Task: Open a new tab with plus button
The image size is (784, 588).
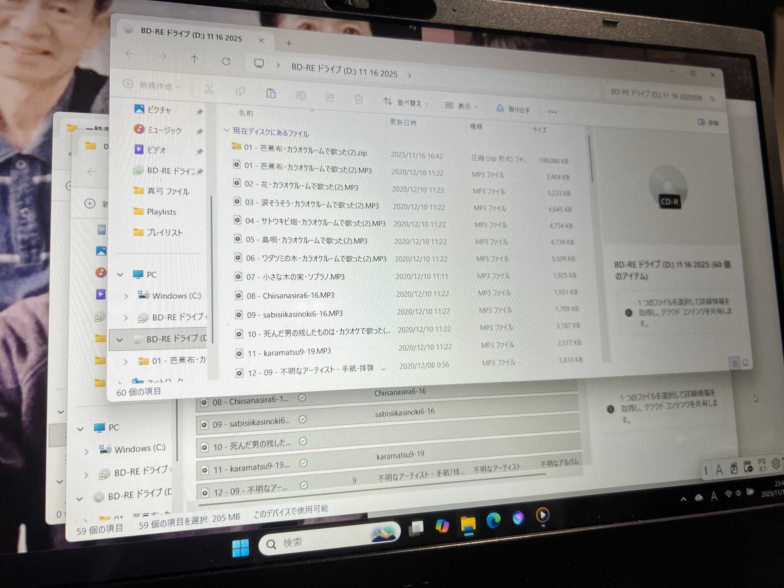Action: click(289, 44)
